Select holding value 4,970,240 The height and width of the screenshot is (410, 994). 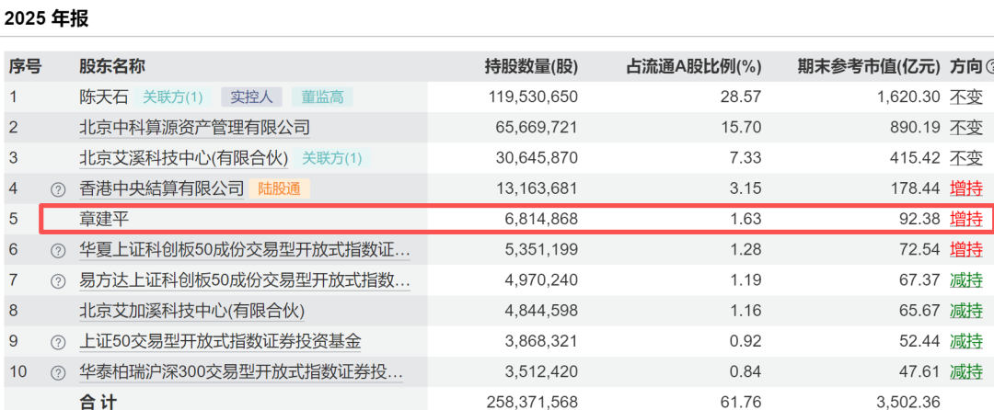click(x=542, y=280)
